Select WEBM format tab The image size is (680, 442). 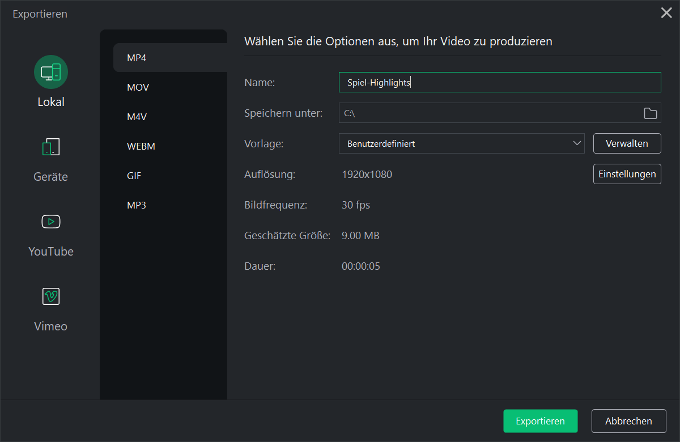click(x=170, y=146)
